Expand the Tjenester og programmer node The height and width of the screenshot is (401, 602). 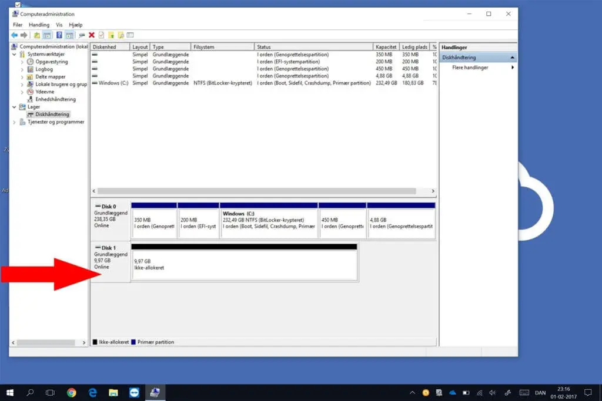click(x=15, y=122)
